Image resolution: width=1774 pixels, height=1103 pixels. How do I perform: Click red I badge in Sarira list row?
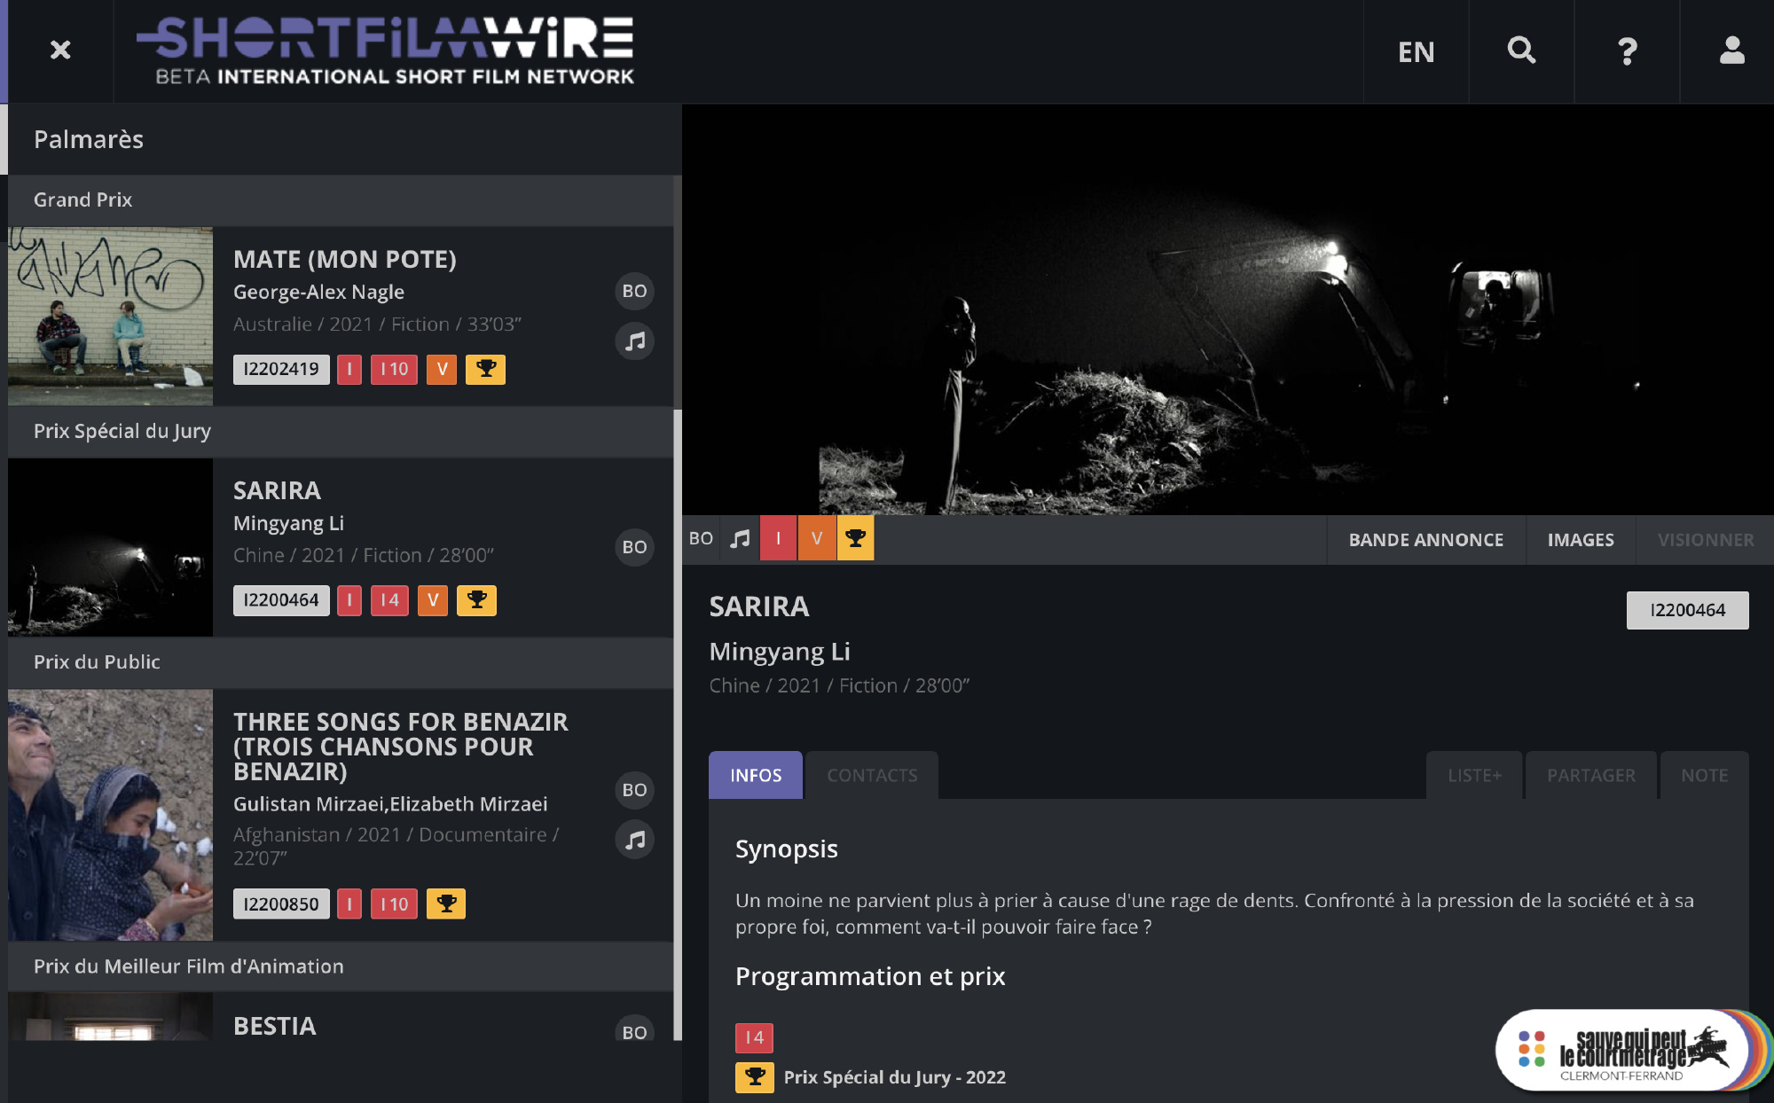[x=349, y=600]
